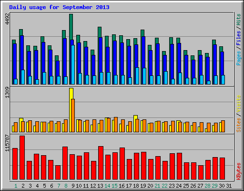The image size is (244, 191).
Task: Click day 6 on the x-axis
Action: click(51, 186)
